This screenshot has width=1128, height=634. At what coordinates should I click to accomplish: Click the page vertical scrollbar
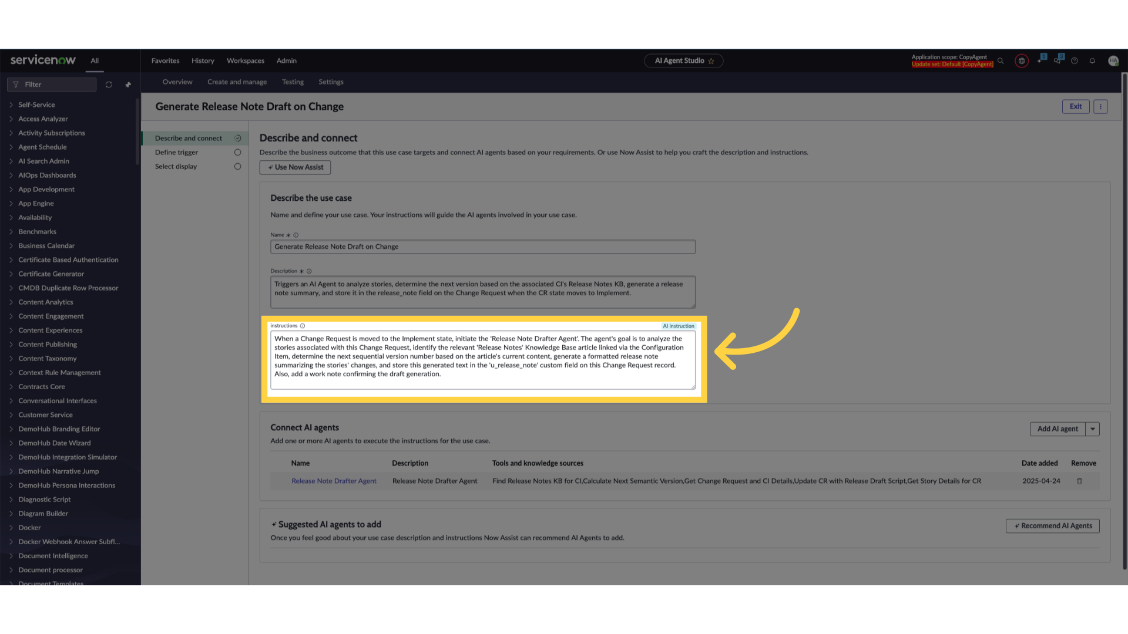[x=1124, y=321]
